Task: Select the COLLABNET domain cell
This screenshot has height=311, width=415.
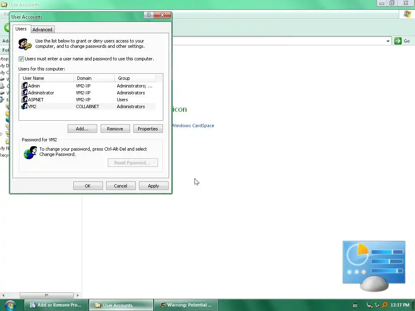Action: [x=88, y=107]
